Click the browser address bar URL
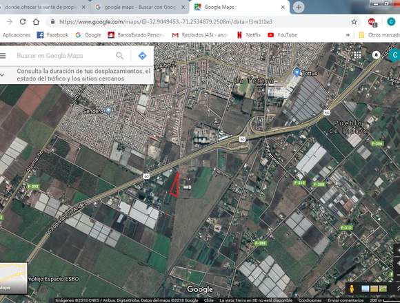 (166, 21)
